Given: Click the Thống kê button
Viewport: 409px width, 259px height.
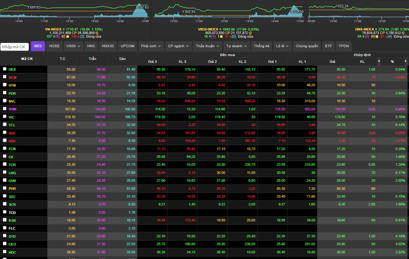Looking at the screenshot, I should click(261, 47).
